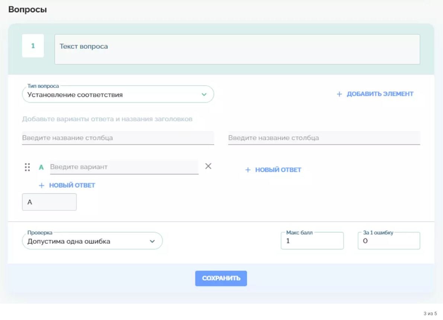Click the chevron in the Тип вопроса selector
The width and height of the screenshot is (443, 320).
coord(204,94)
